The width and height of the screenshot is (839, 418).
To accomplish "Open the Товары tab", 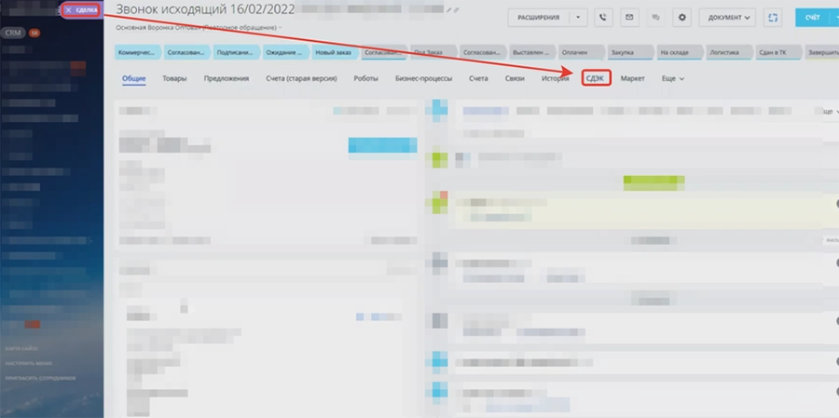I will tap(174, 79).
